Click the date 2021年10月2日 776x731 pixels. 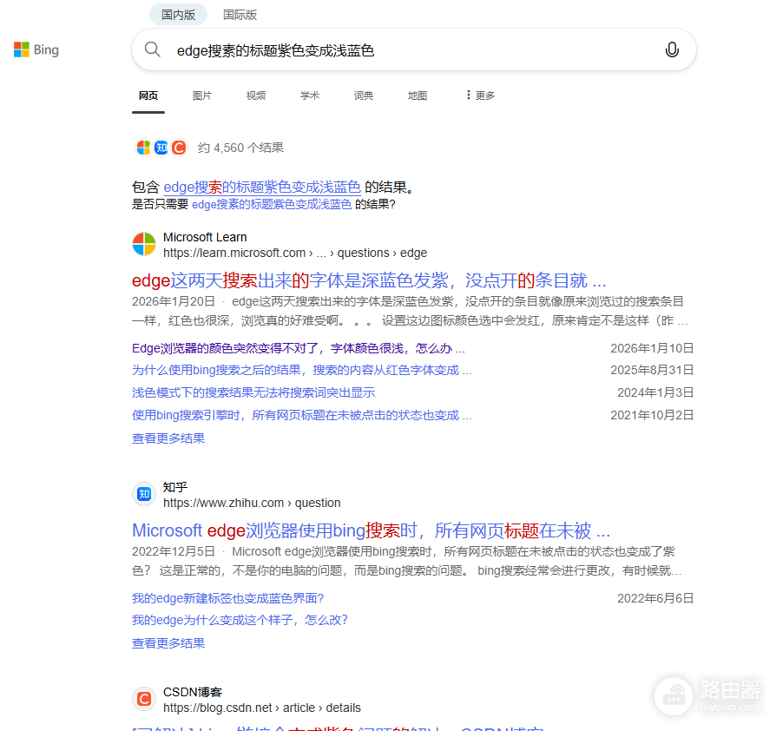click(652, 415)
